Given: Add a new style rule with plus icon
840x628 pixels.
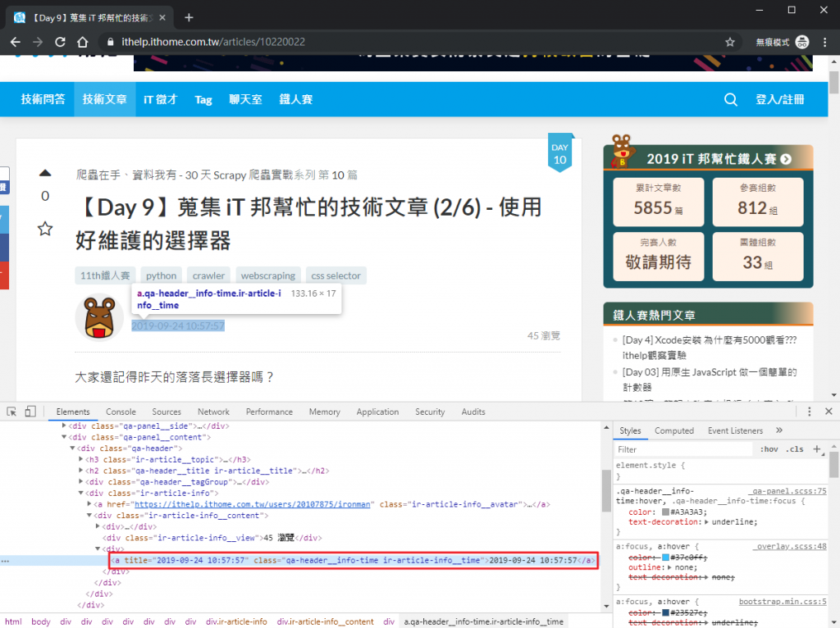Looking at the screenshot, I should [x=817, y=449].
